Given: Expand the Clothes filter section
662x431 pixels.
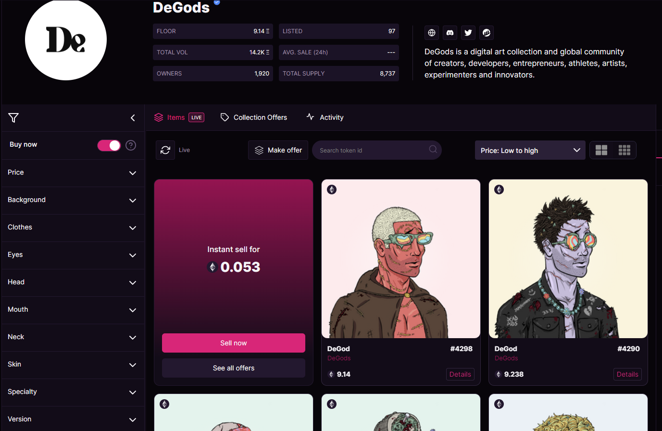Looking at the screenshot, I should tap(73, 228).
